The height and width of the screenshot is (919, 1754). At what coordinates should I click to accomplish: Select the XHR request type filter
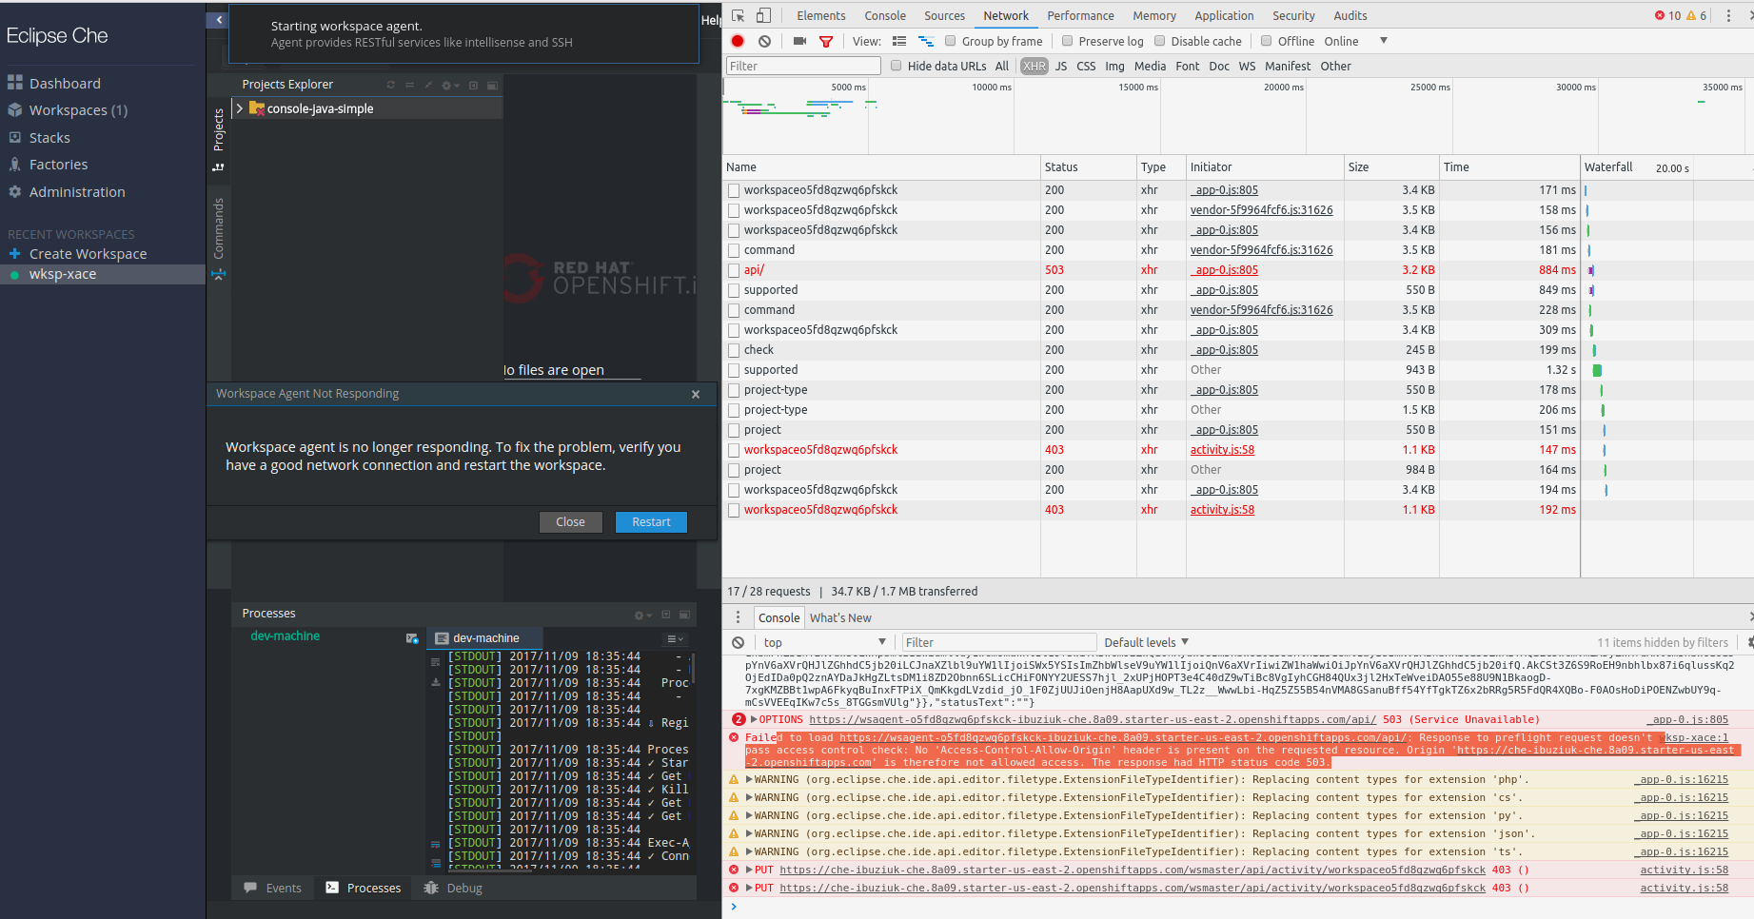coord(1034,66)
